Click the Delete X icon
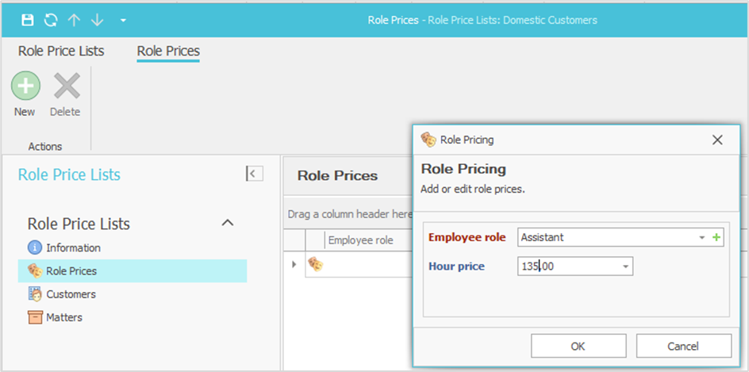749x372 pixels. coord(66,86)
